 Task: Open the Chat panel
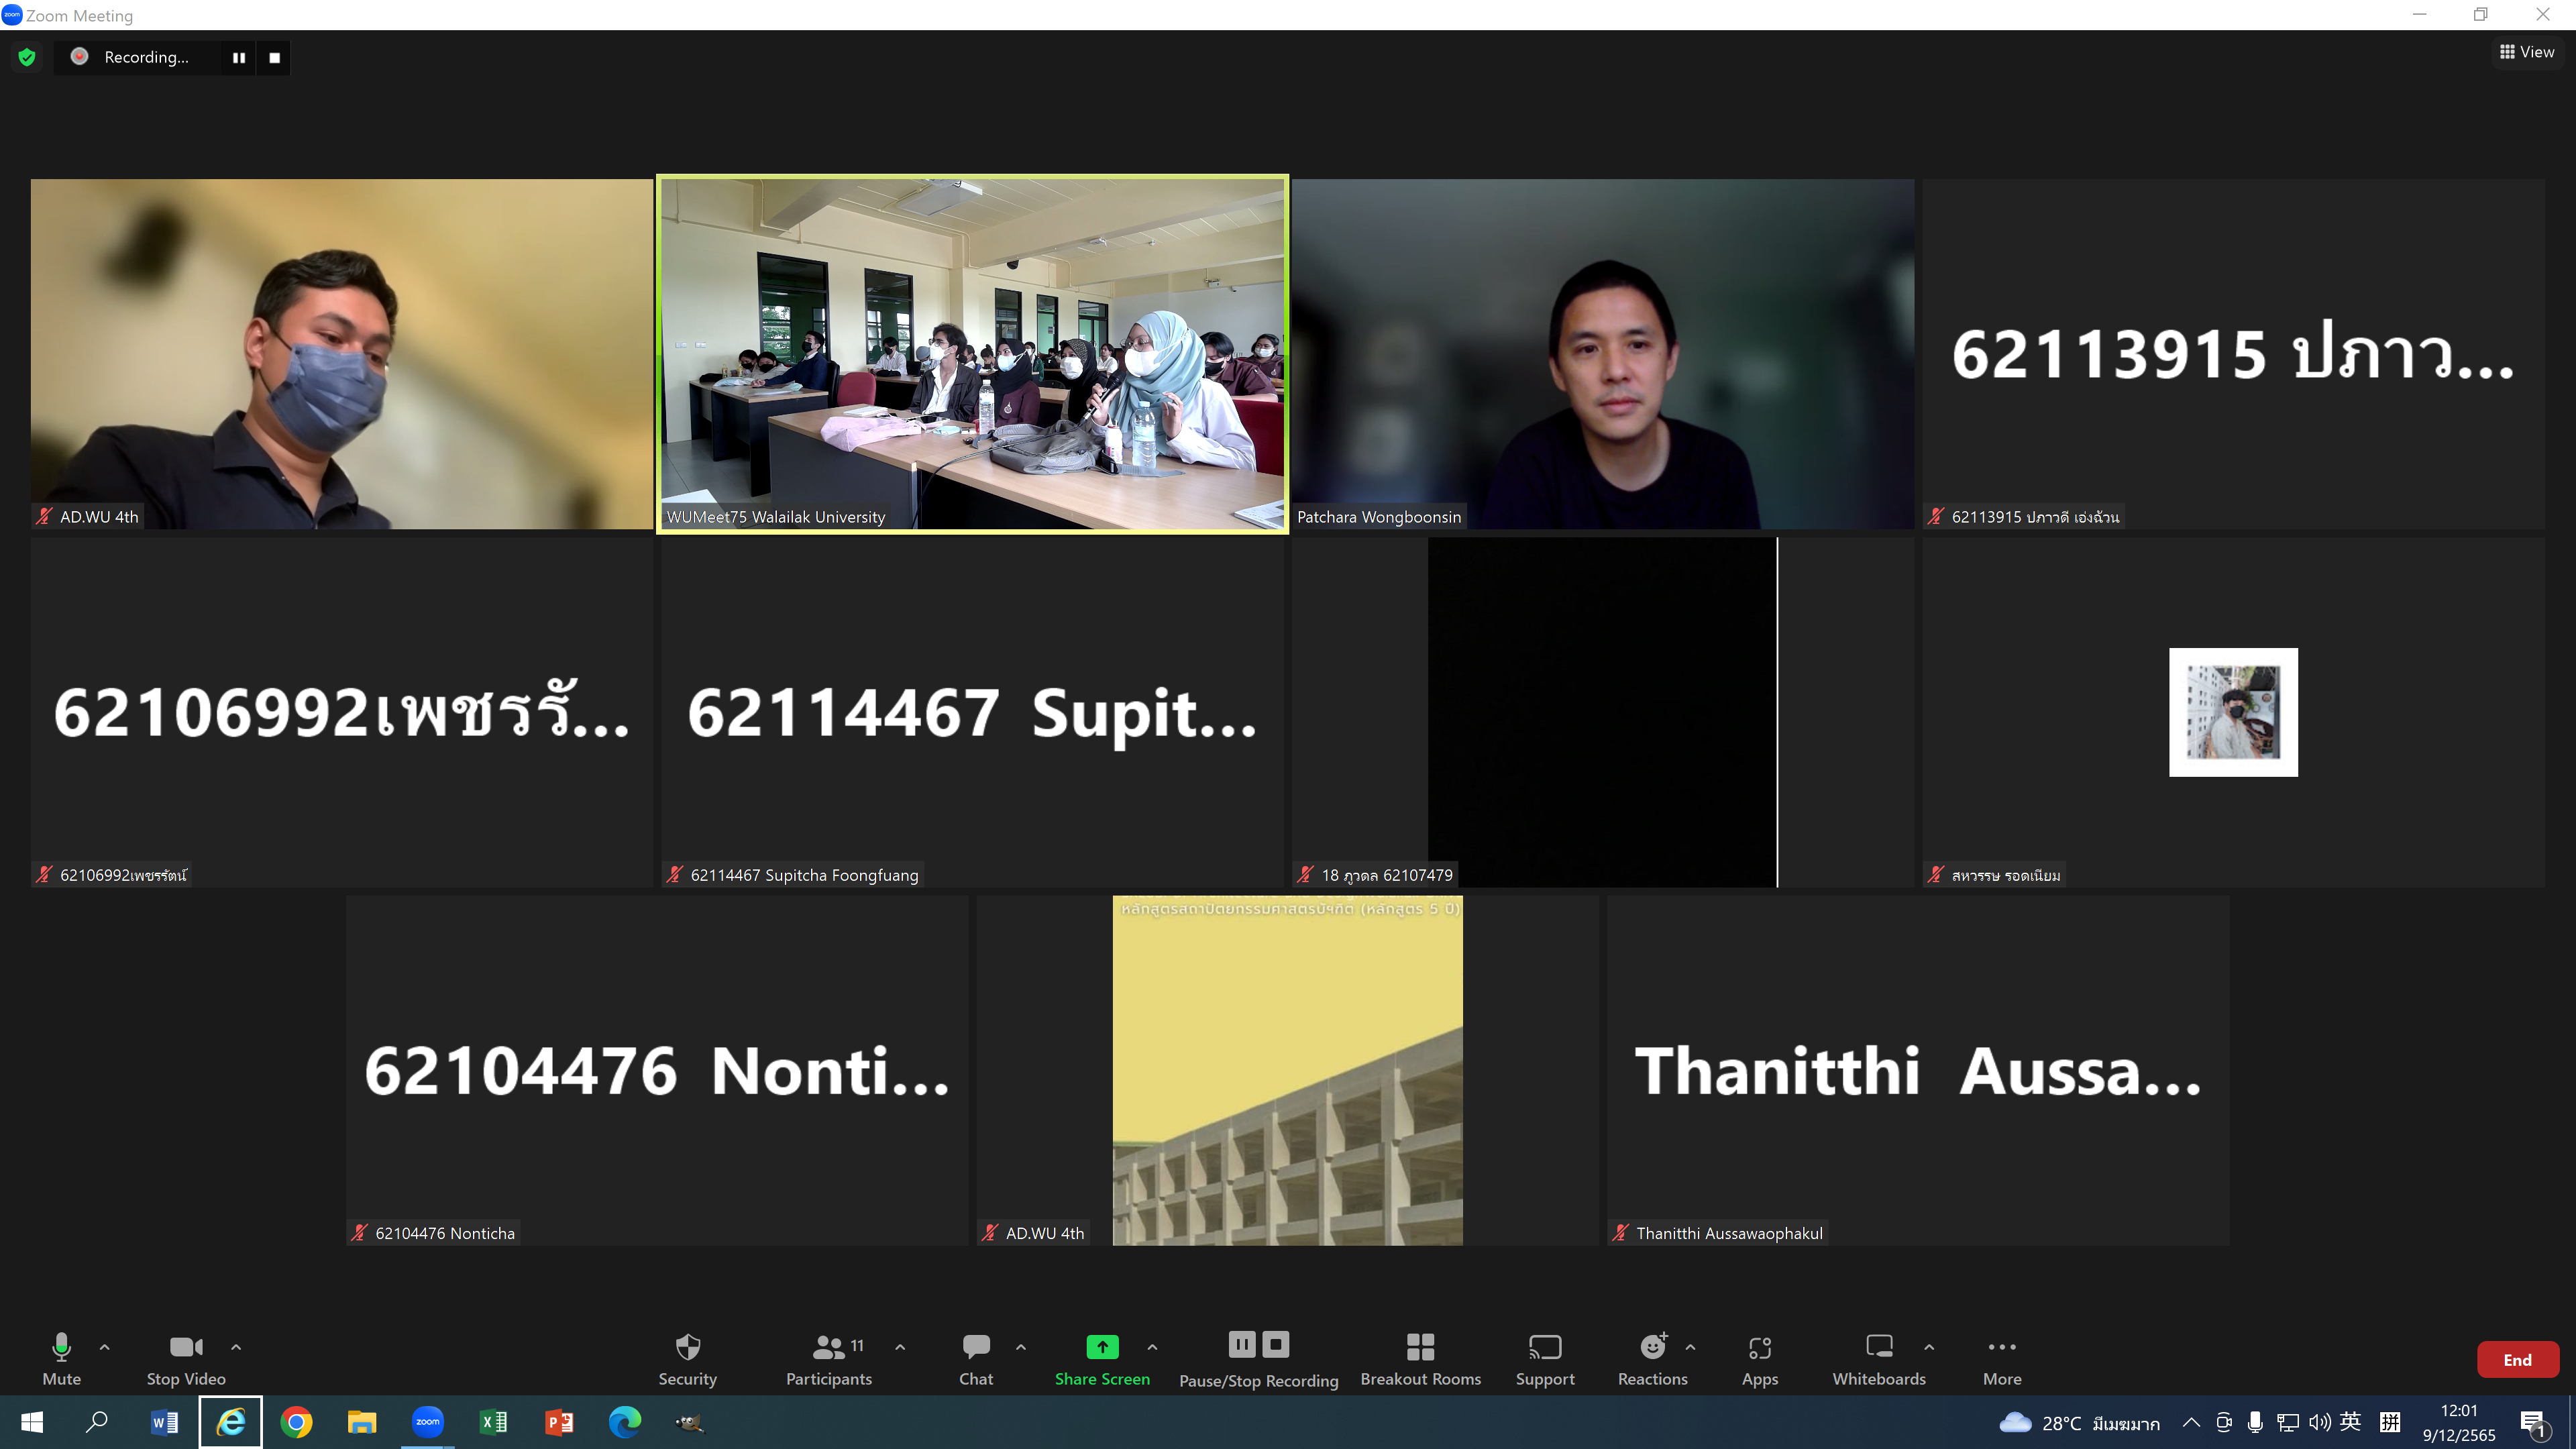pyautogui.click(x=975, y=1358)
